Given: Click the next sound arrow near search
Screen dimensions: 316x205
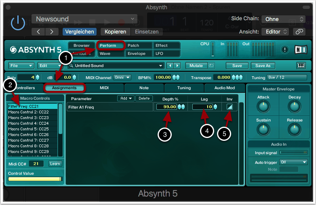Looking at the screenshot, I should point(177,65).
